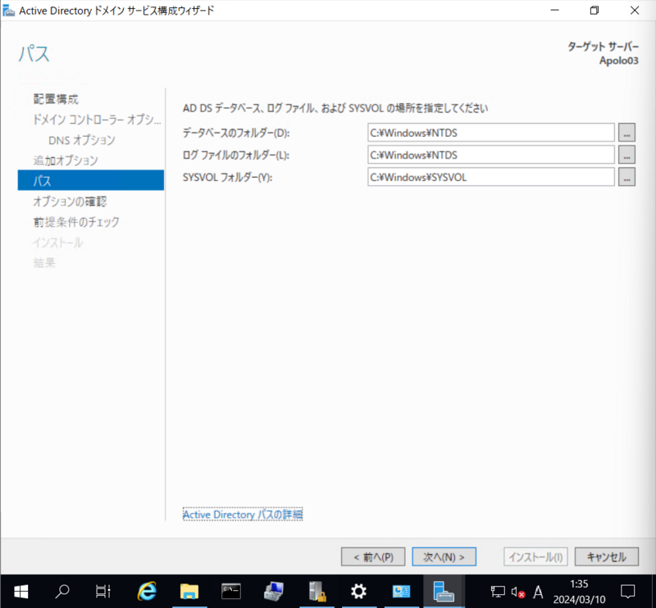
Task: Select DNS オプション step in sidebar
Action: point(81,140)
